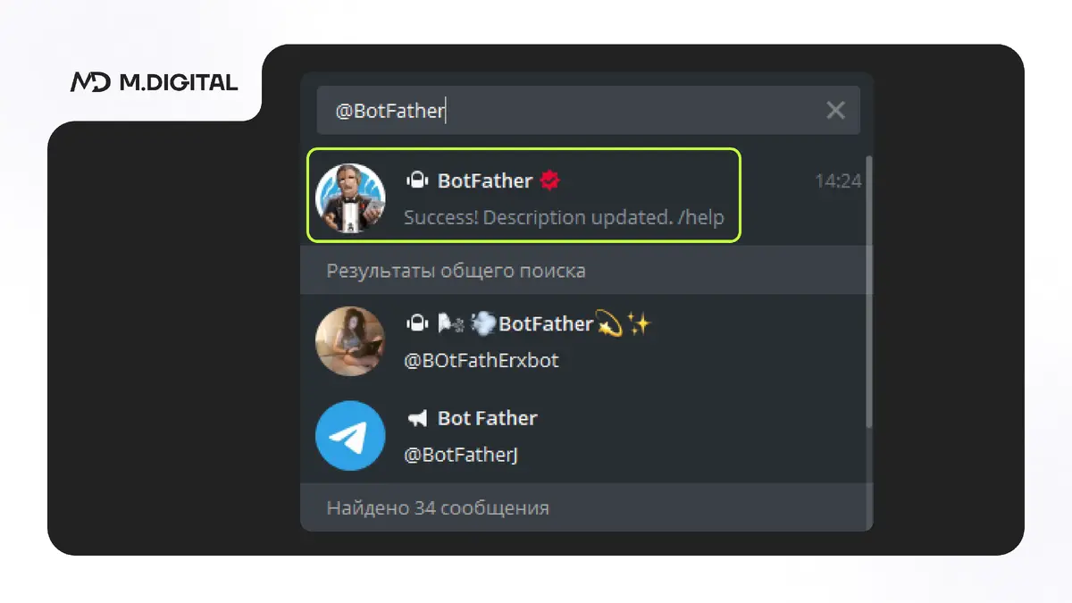The width and height of the screenshot is (1072, 603).
Task: Click the bot icon in the @BOtFathErxbot row
Action: coord(416,323)
